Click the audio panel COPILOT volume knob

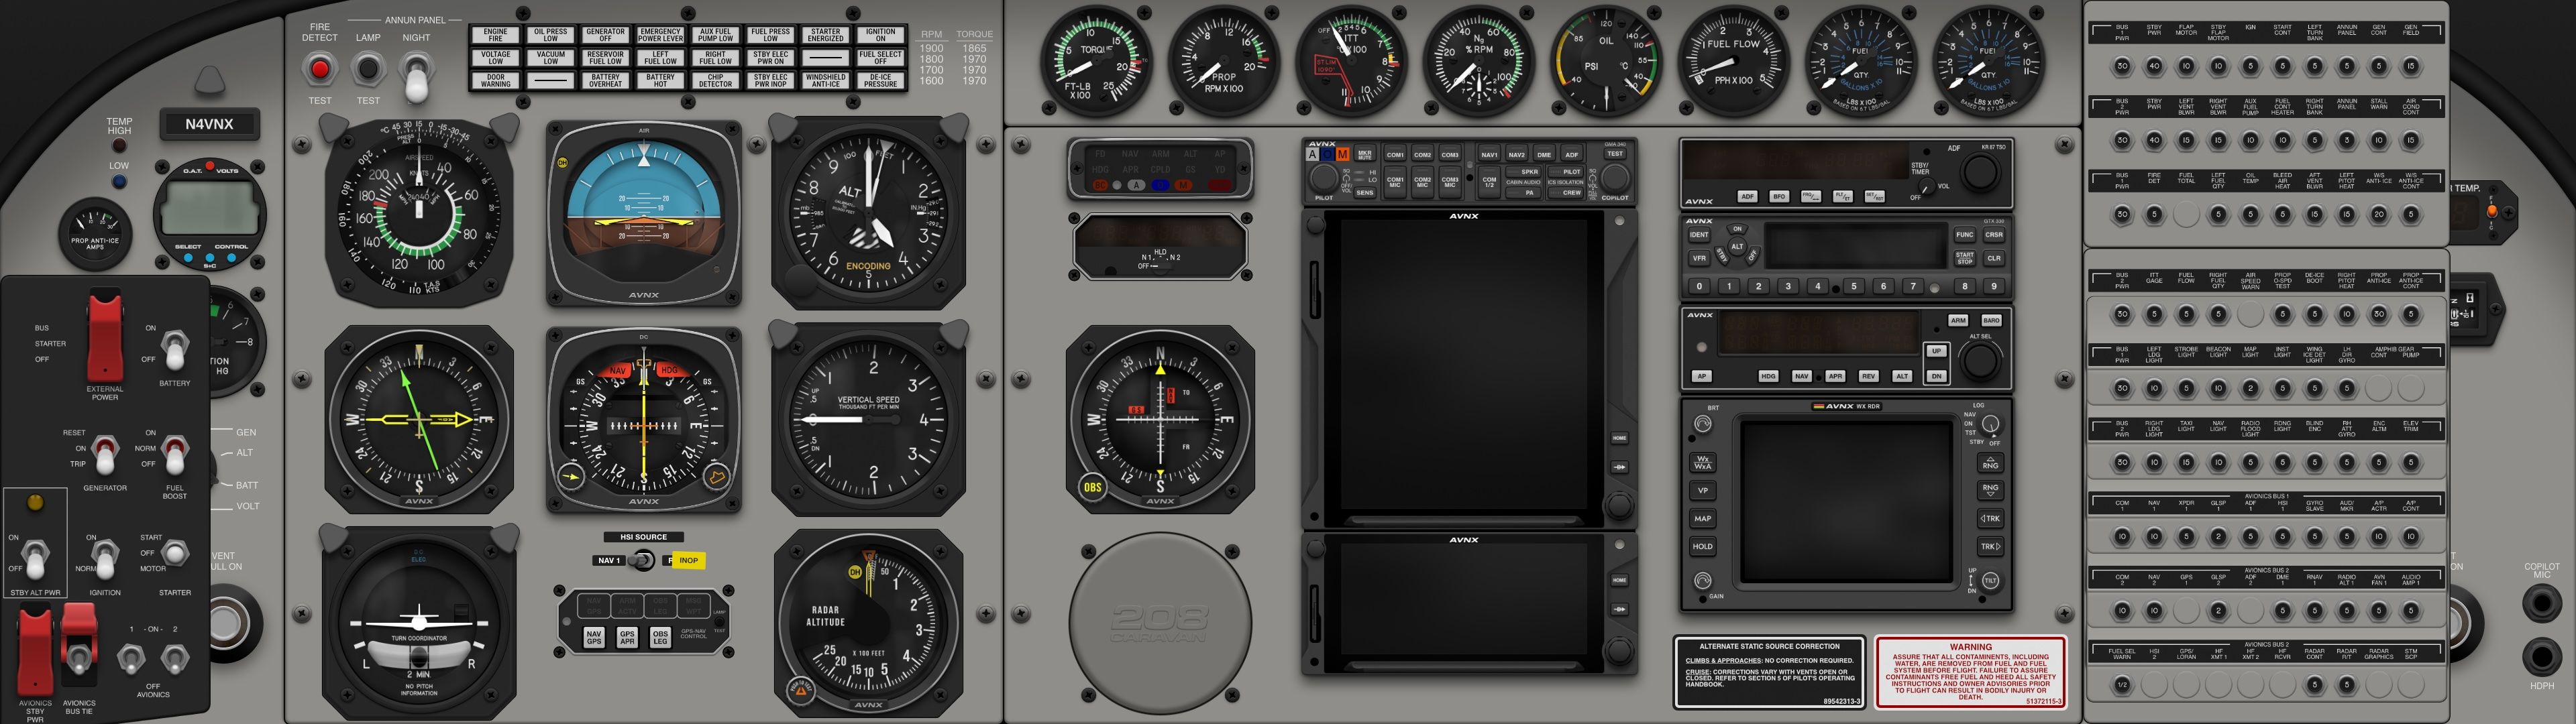[x=1615, y=178]
